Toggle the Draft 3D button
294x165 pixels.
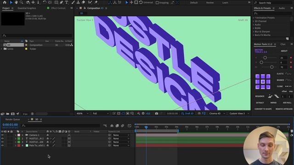(187, 113)
